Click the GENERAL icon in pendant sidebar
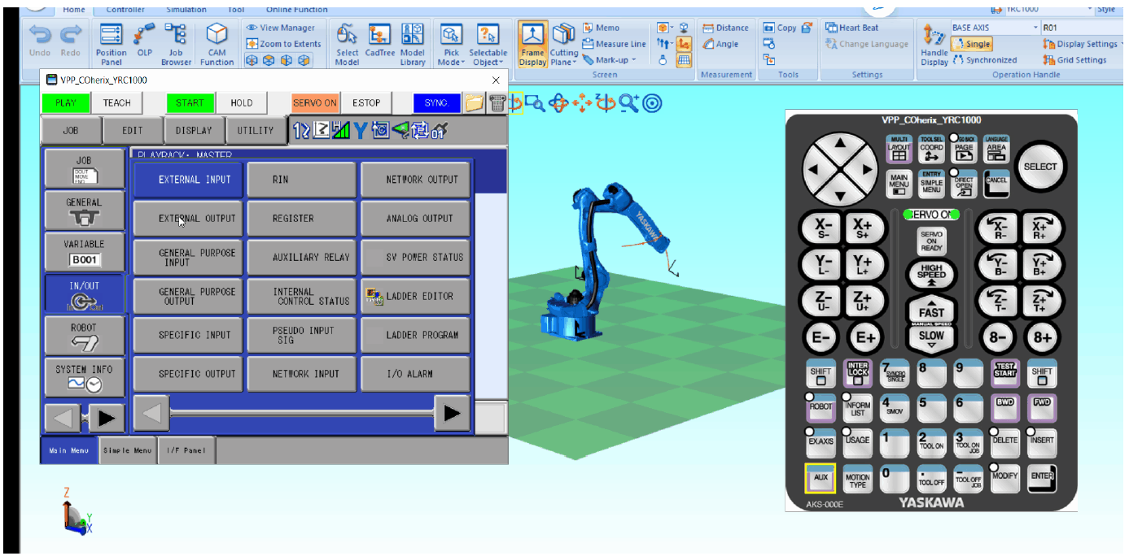 click(x=84, y=211)
